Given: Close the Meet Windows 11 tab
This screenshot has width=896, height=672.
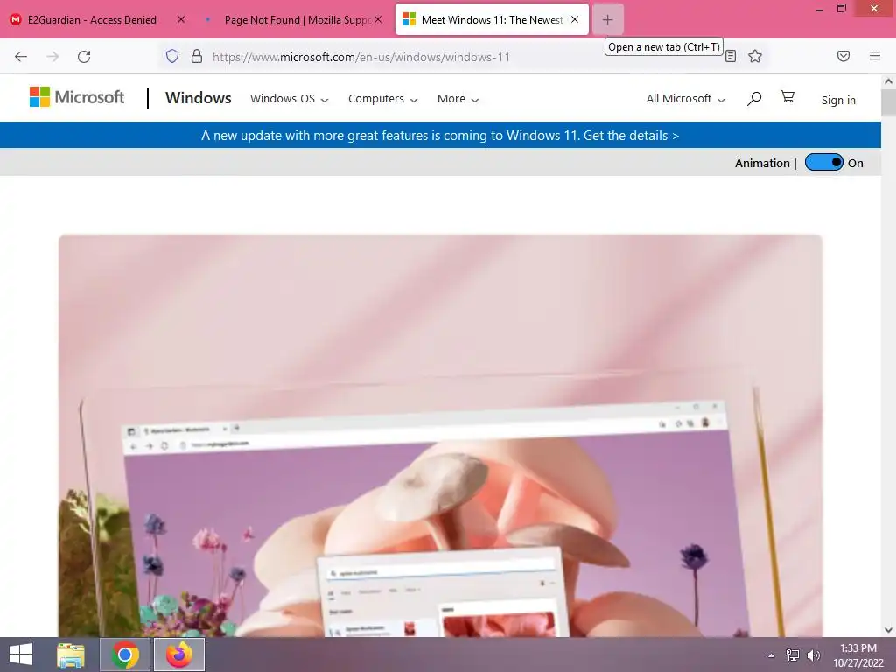Looking at the screenshot, I should pyautogui.click(x=575, y=19).
